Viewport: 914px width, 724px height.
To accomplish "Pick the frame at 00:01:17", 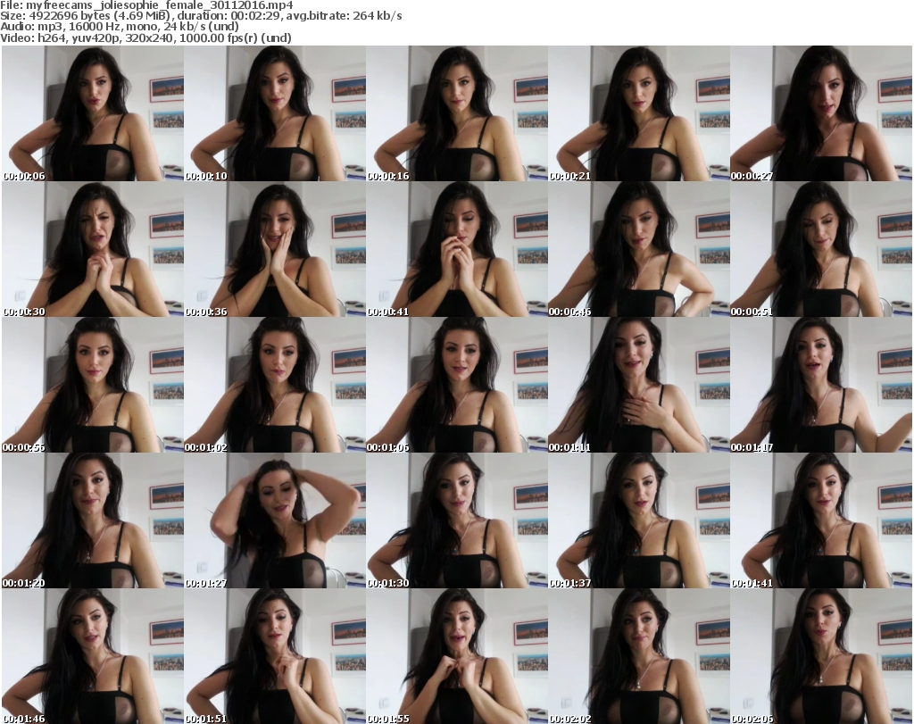I will pyautogui.click(x=821, y=386).
